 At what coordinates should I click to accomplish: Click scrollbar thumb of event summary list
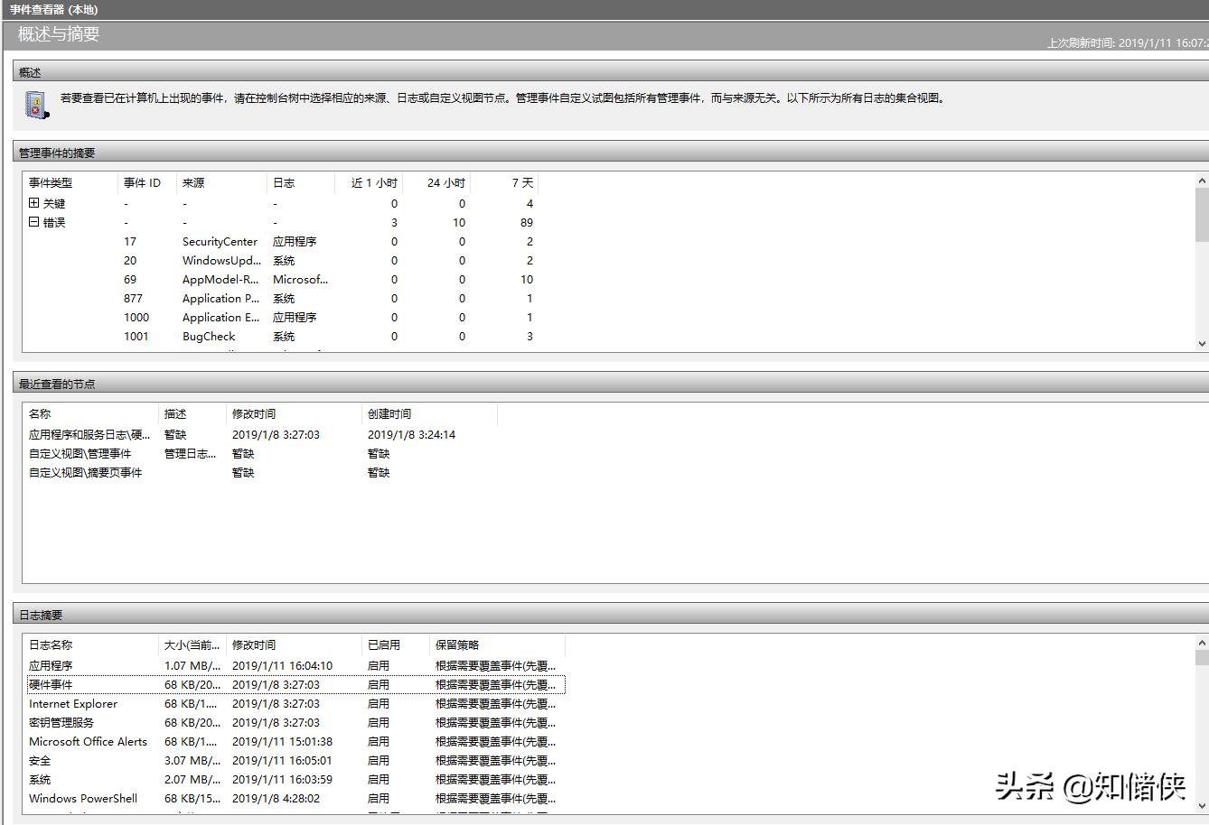(1202, 215)
